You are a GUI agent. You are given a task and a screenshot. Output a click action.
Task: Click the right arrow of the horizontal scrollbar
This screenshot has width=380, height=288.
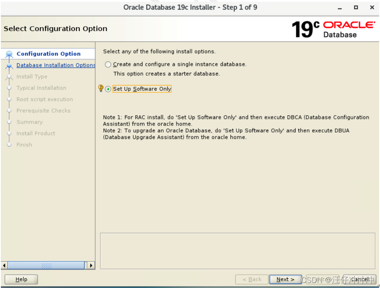(91, 265)
